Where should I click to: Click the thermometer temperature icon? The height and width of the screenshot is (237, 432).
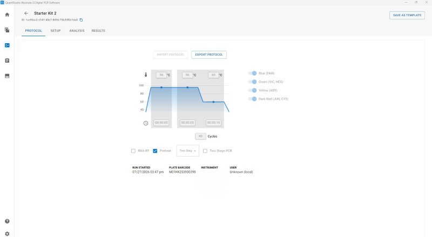pos(146,75)
